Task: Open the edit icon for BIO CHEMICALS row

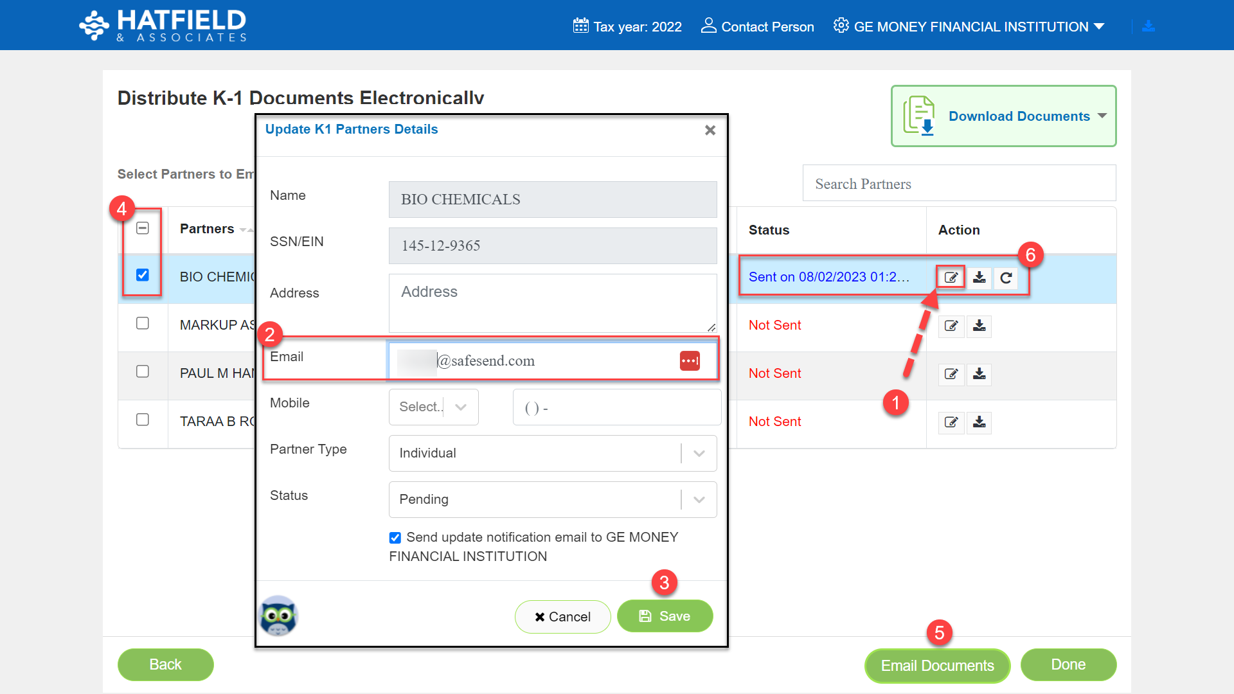Action: coord(951,277)
